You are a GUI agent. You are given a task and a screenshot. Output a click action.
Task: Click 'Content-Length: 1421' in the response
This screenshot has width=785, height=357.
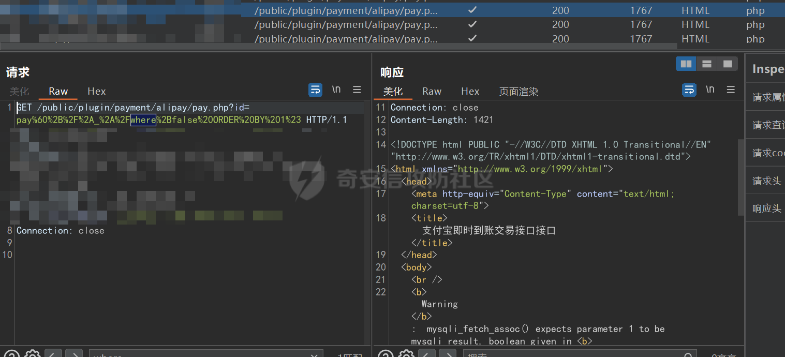tap(442, 120)
